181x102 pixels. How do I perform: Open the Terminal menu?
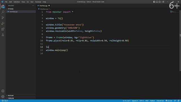38,2
